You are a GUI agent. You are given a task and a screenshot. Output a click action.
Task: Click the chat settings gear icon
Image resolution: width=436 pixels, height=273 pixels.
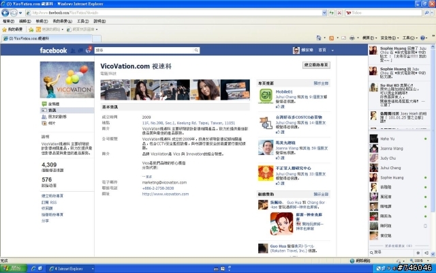pos(418,253)
